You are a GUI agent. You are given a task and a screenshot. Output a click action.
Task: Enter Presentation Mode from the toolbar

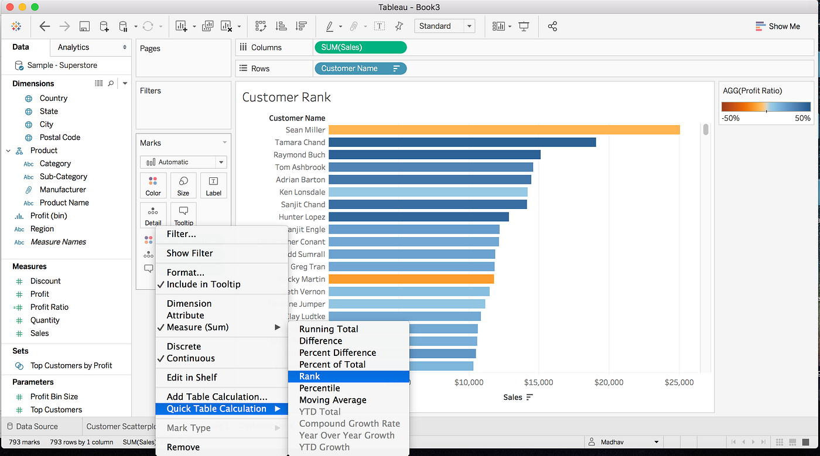pyautogui.click(x=524, y=26)
